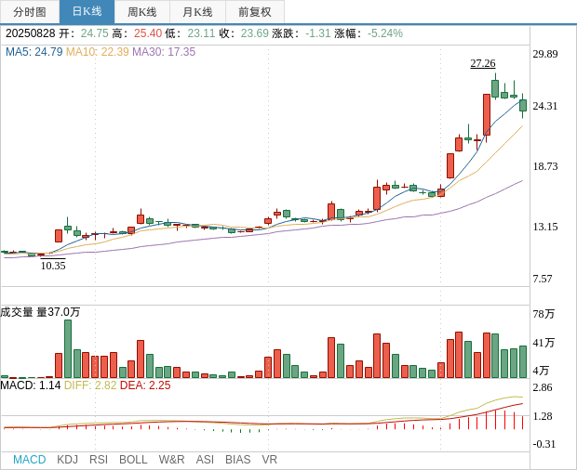Click the MACD: 1.14 value

coord(31,385)
